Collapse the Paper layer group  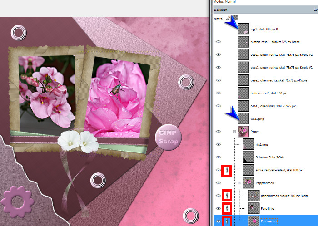point(235,132)
